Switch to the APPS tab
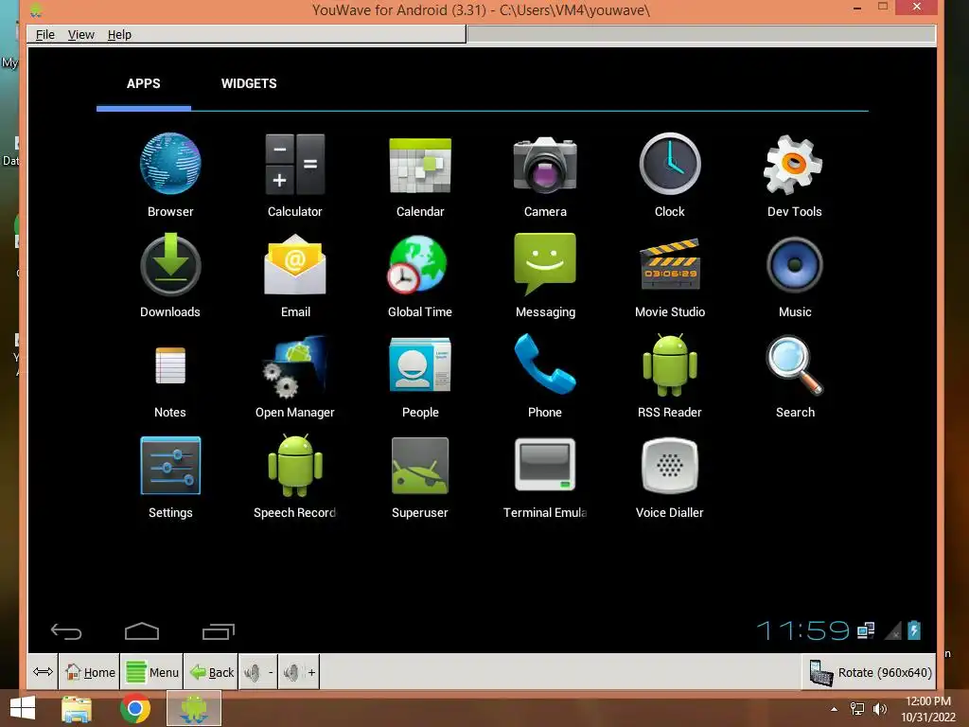The width and height of the screenshot is (969, 727). (x=144, y=84)
